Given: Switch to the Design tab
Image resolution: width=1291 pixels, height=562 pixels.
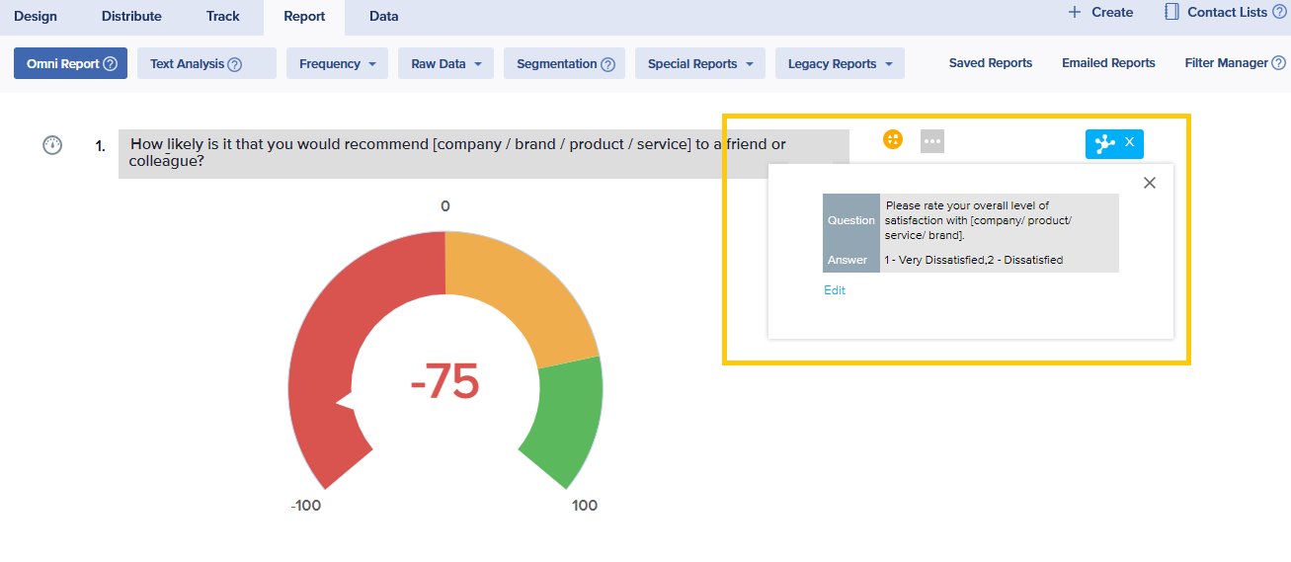Looking at the screenshot, I should point(36,16).
